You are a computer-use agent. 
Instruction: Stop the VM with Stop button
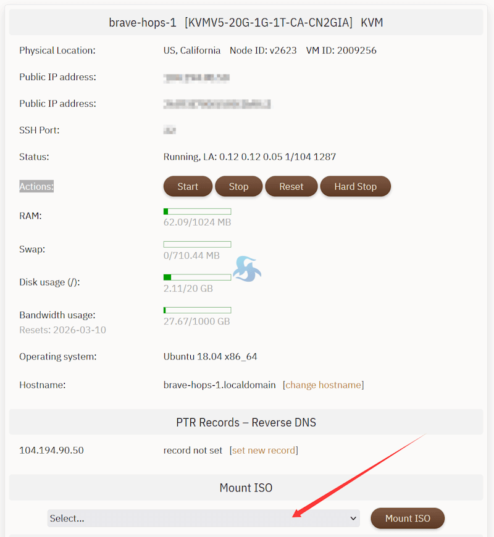[238, 186]
